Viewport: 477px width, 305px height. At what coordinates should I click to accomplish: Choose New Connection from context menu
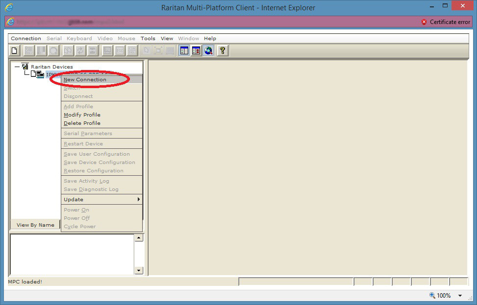coord(101,80)
